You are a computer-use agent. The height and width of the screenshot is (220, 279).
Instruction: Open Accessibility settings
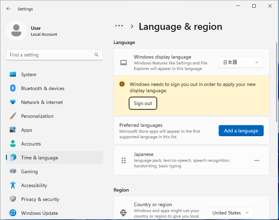point(54,185)
